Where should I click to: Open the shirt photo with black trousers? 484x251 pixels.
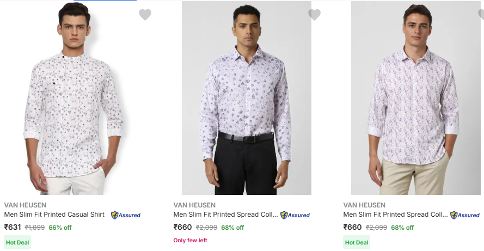point(246,98)
